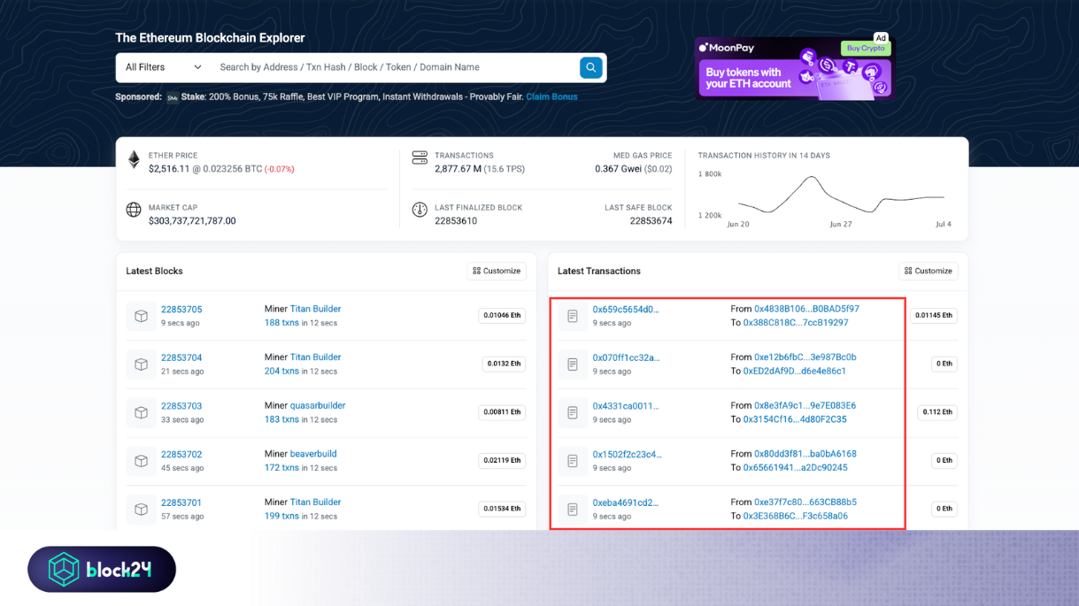Image resolution: width=1079 pixels, height=606 pixels.
Task: Click the last safe block number 22853674
Action: (x=651, y=221)
